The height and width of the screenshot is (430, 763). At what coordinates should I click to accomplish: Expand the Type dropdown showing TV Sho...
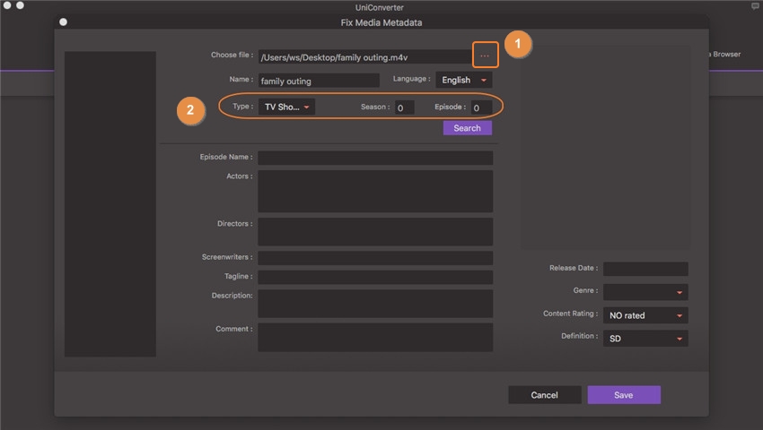click(286, 107)
